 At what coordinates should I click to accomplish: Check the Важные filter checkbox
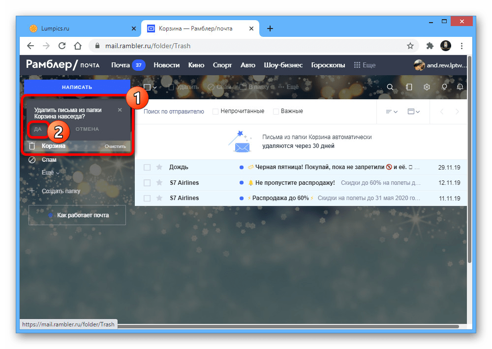pyautogui.click(x=276, y=112)
